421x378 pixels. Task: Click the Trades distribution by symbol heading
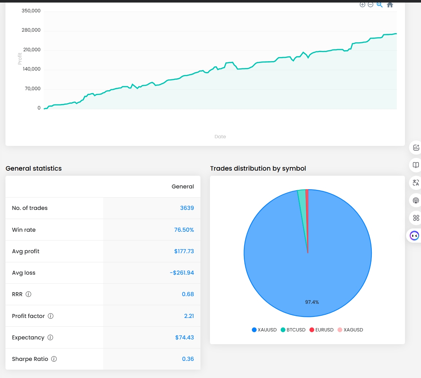click(258, 168)
